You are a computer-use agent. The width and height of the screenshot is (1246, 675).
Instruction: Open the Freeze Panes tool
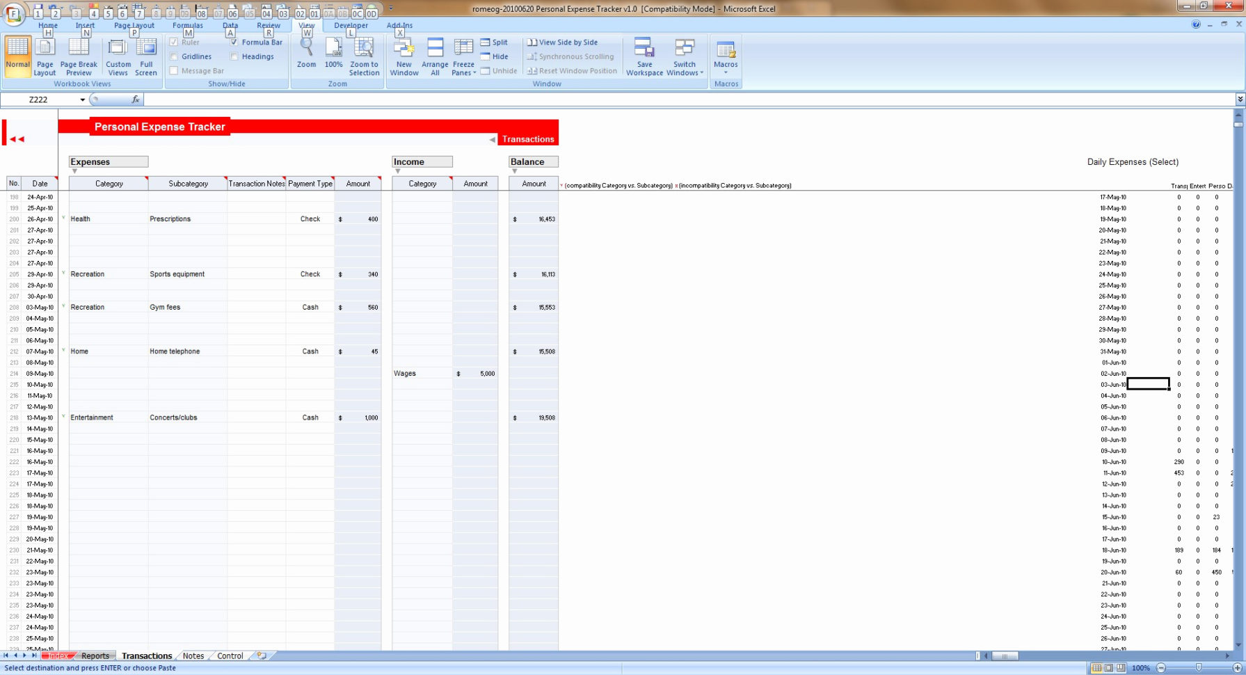(x=463, y=56)
